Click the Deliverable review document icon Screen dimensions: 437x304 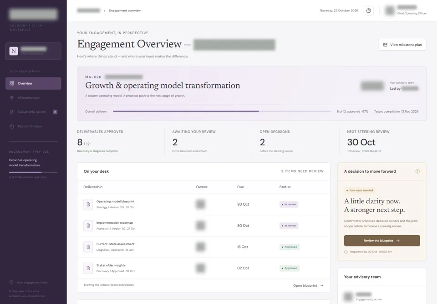pos(12,112)
